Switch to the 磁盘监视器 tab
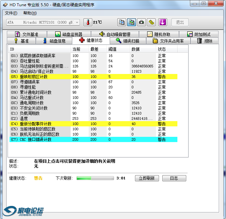This screenshot has width=226, height=219. (69, 34)
